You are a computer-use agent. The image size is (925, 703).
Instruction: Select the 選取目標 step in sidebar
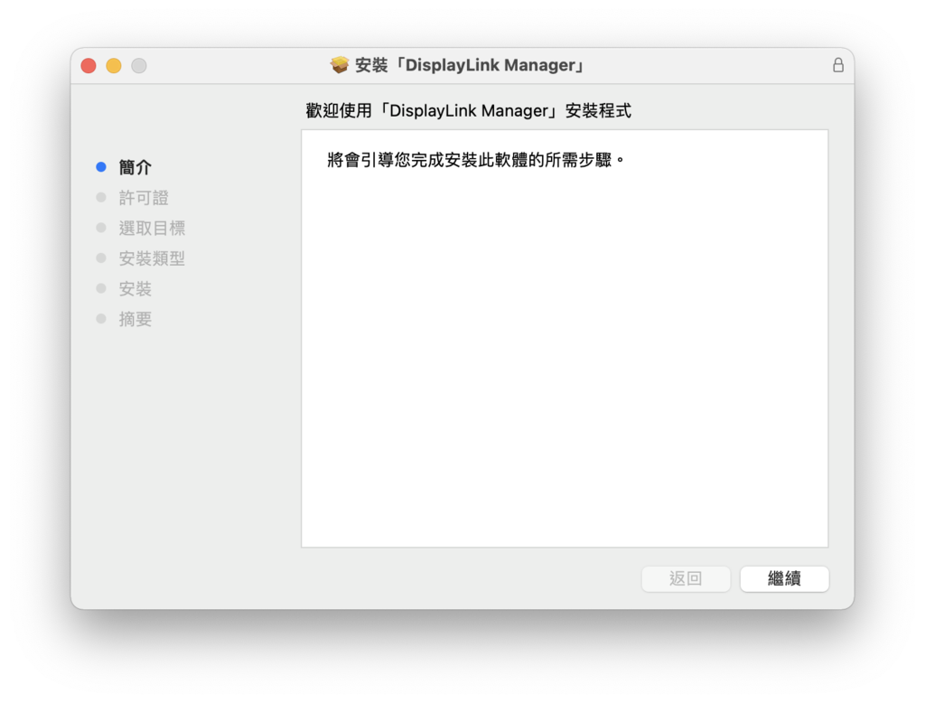(x=153, y=227)
